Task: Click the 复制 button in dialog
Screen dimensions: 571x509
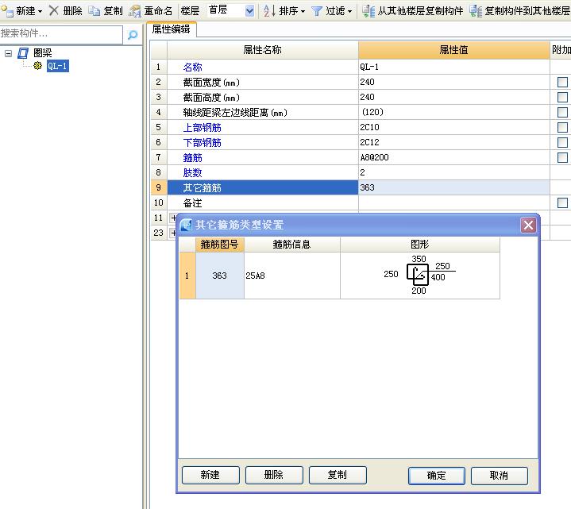Action: [338, 475]
